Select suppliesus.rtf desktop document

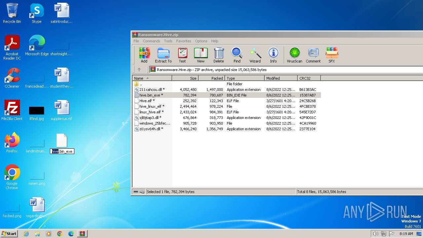point(61,110)
